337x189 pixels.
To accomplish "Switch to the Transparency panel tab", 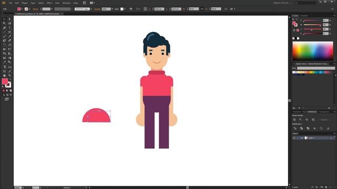I will pos(324,112).
